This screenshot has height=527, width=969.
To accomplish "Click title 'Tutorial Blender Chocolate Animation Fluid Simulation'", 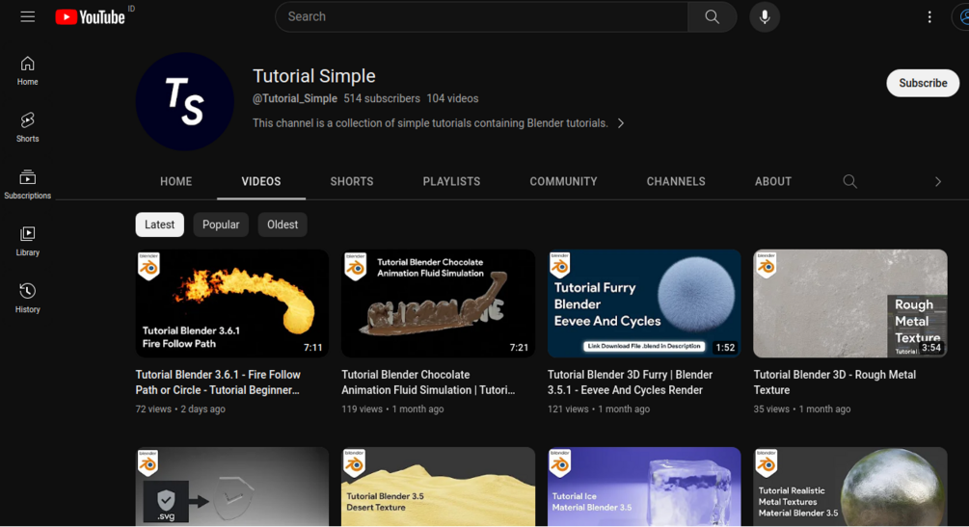I will click(x=428, y=382).
